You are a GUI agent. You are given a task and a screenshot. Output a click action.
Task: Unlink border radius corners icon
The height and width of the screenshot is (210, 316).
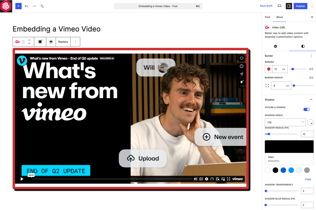pos(311,77)
